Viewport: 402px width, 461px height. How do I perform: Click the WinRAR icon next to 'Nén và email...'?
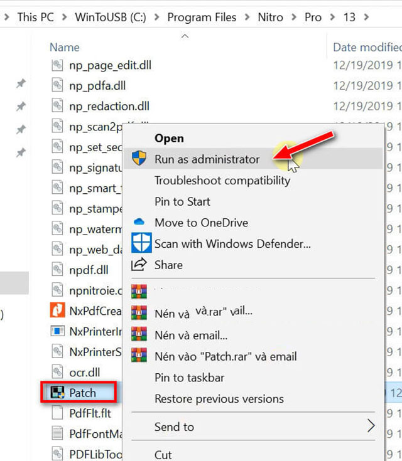pyautogui.click(x=139, y=335)
